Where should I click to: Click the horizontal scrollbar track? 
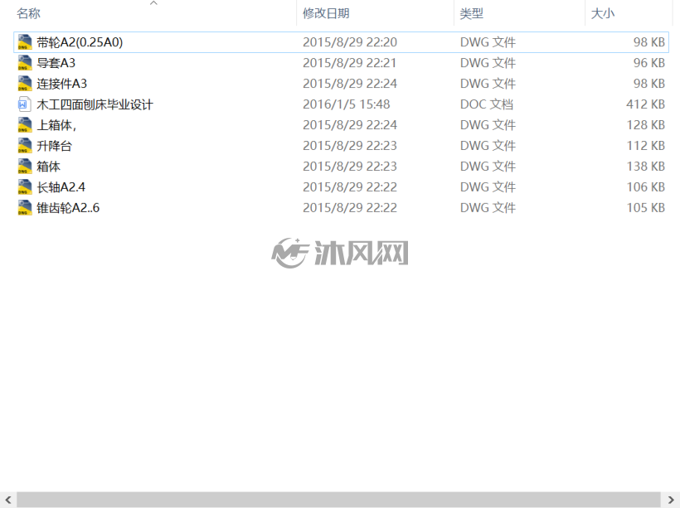[338, 500]
